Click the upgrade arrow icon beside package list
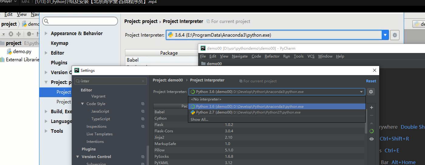The width and height of the screenshot is (425, 165). tap(372, 123)
